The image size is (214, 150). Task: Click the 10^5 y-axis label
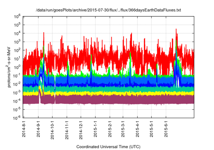[17, 25]
